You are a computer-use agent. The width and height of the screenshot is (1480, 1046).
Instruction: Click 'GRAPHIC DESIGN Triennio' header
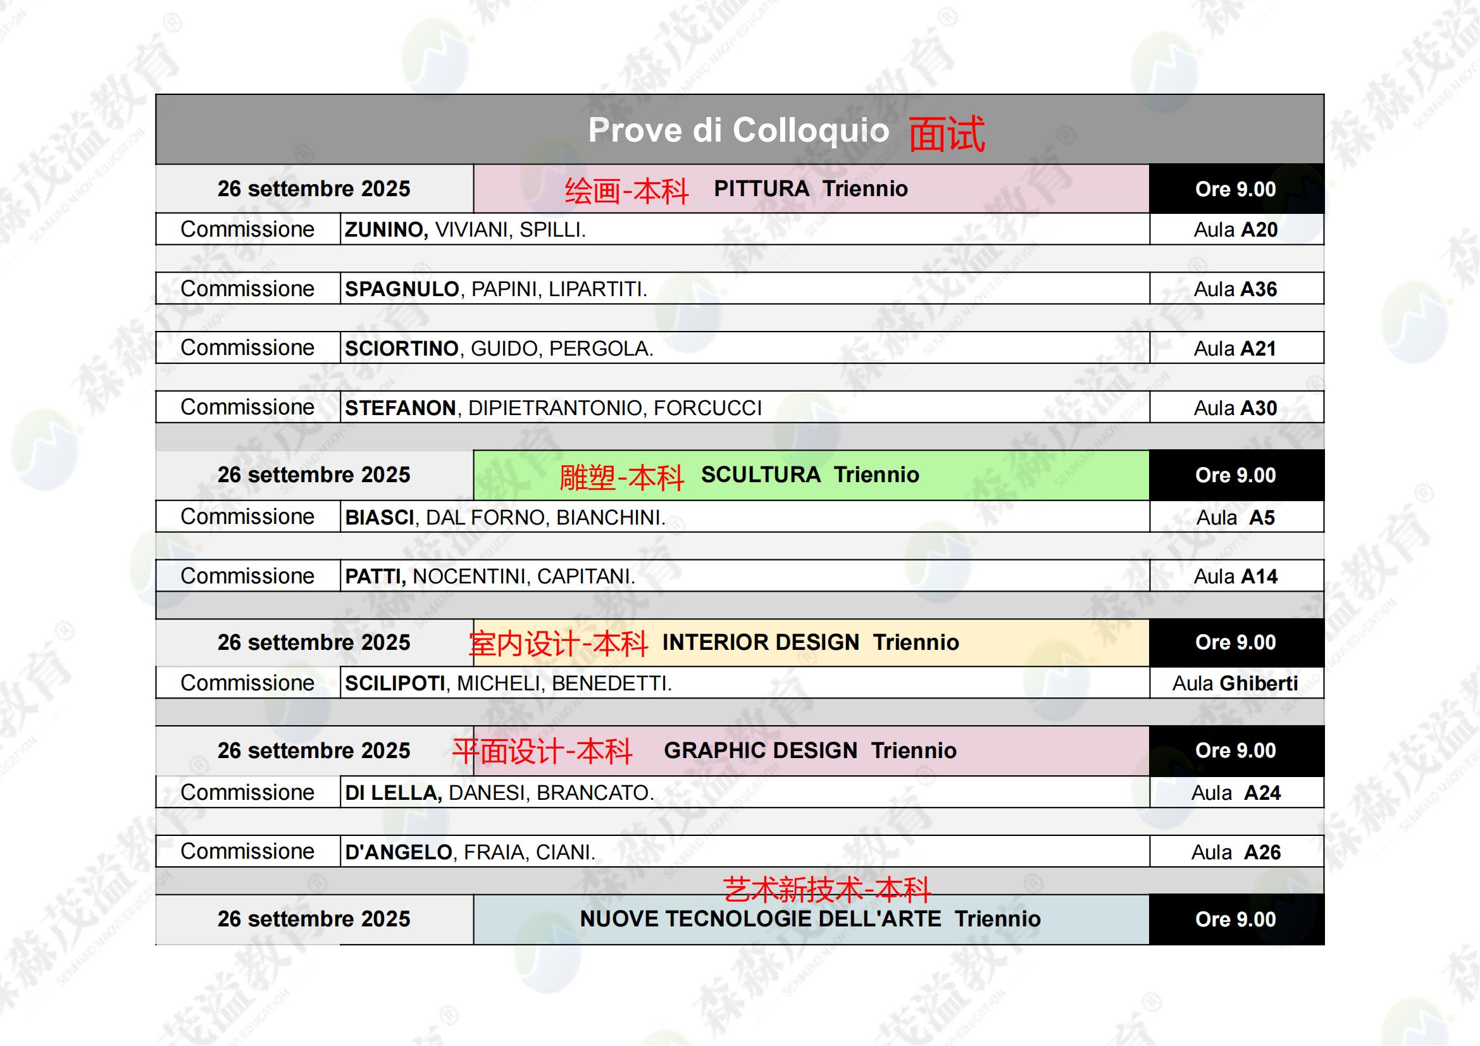coord(811,750)
